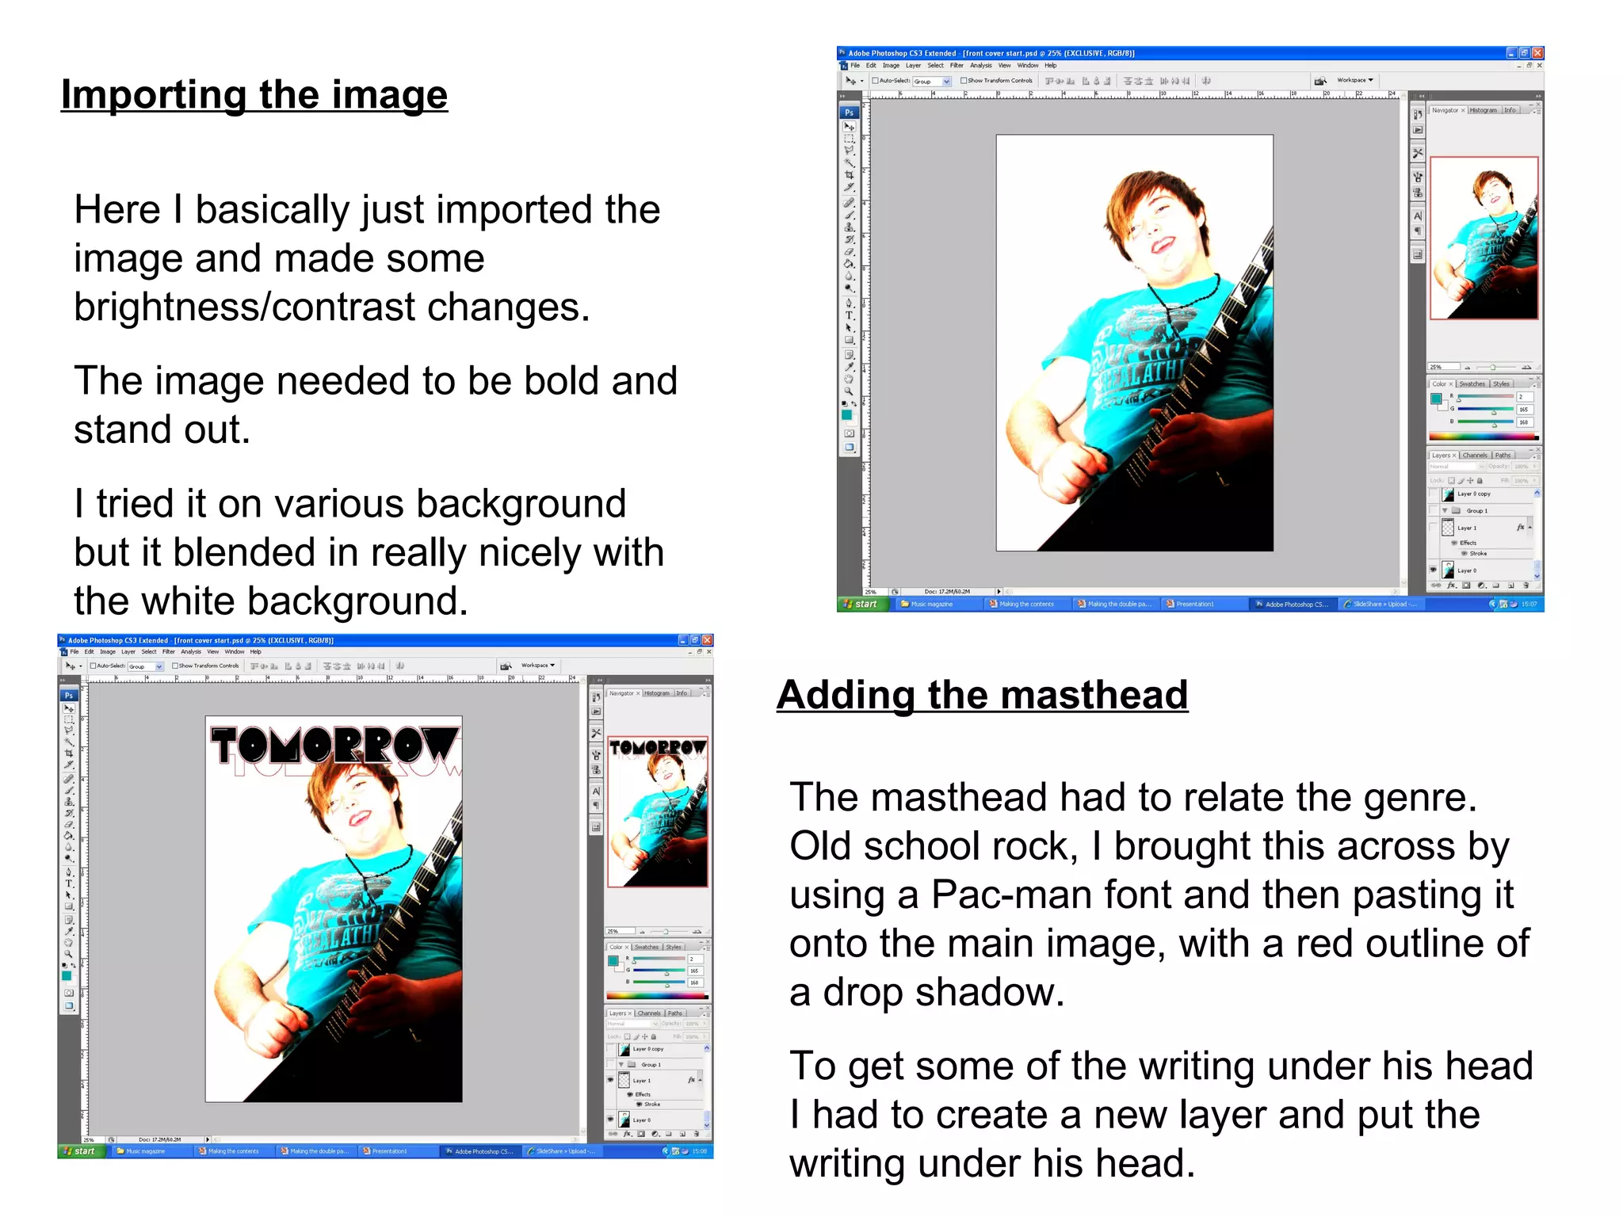Collapse Group 1 triangle in window without masthead
Image resolution: width=1623 pixels, height=1217 pixels.
click(1445, 511)
